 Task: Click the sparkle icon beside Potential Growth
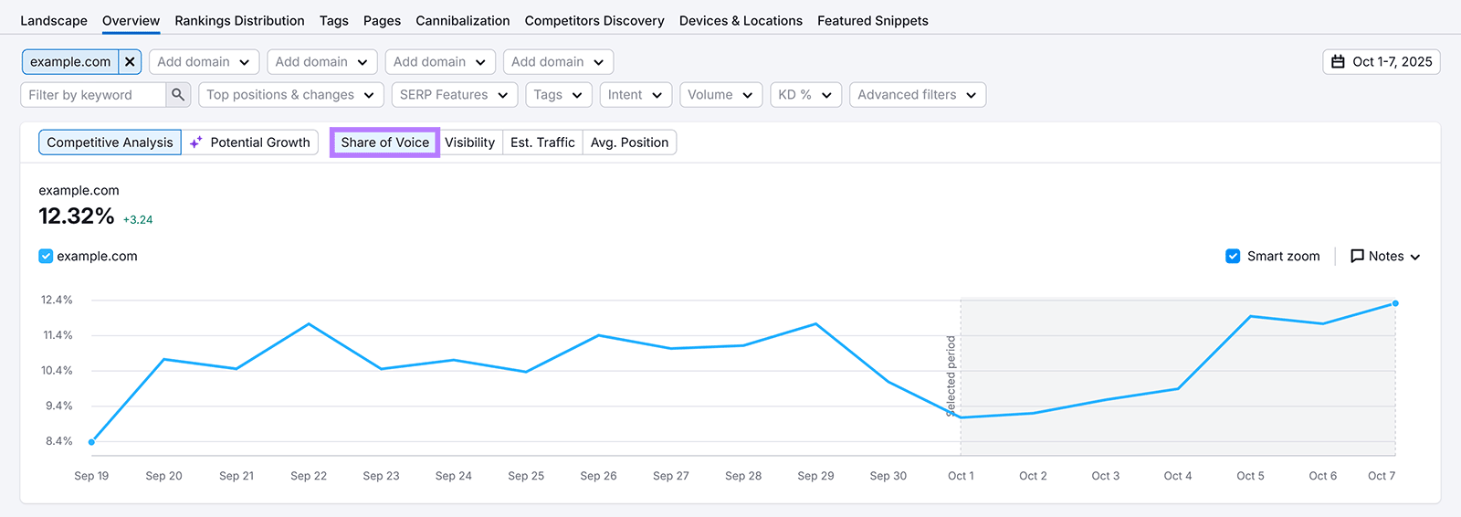196,142
